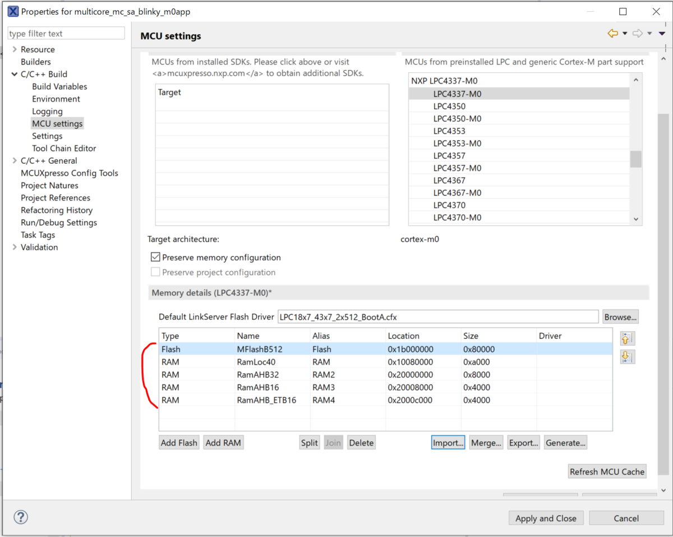Image resolution: width=673 pixels, height=537 pixels.
Task: Select Builders in the tree
Action: [x=36, y=62]
